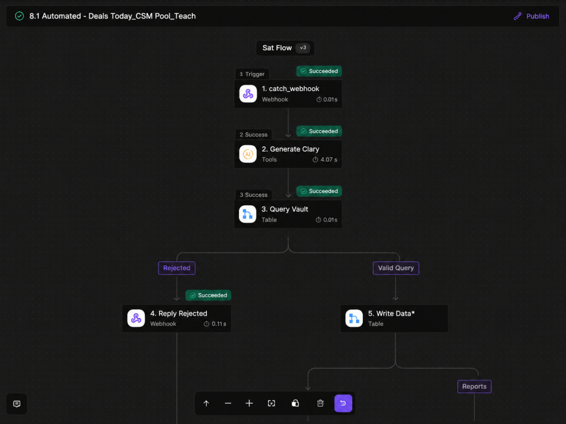Click the up arrow toolbar icon
The width and height of the screenshot is (566, 424).
[x=206, y=404]
